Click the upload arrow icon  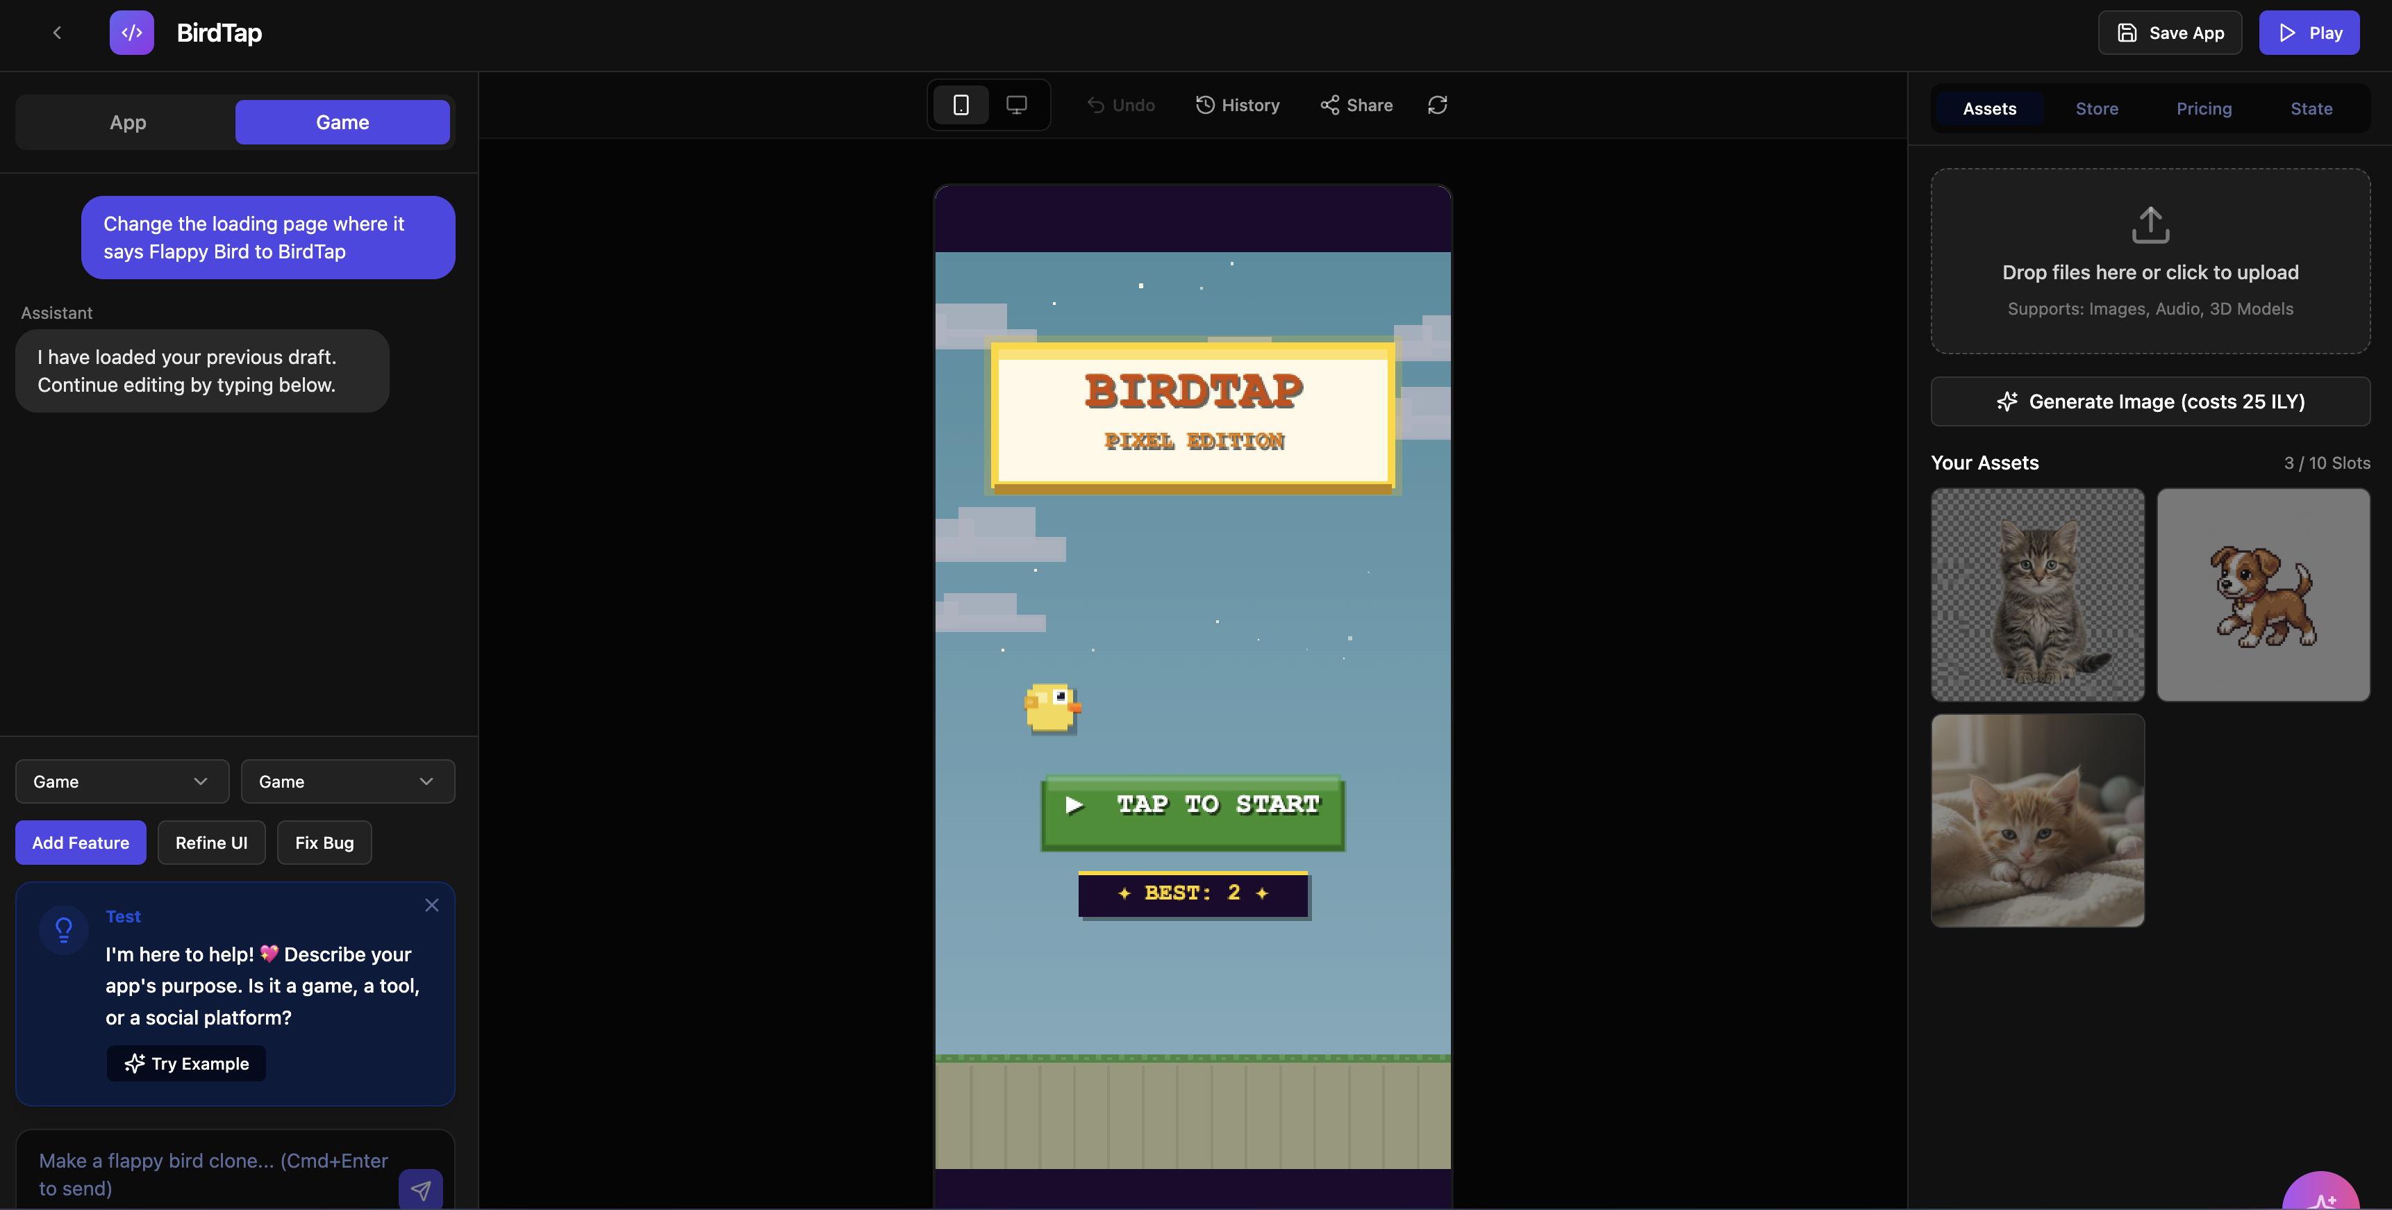point(2150,225)
